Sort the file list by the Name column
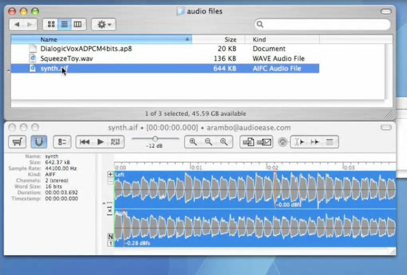The height and width of the screenshot is (275, 407). 101,40
